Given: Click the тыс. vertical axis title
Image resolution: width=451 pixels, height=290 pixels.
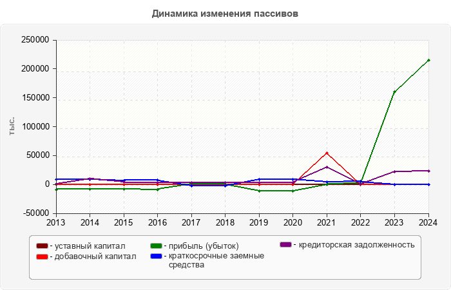Looking at the screenshot, I should pyautogui.click(x=12, y=126).
